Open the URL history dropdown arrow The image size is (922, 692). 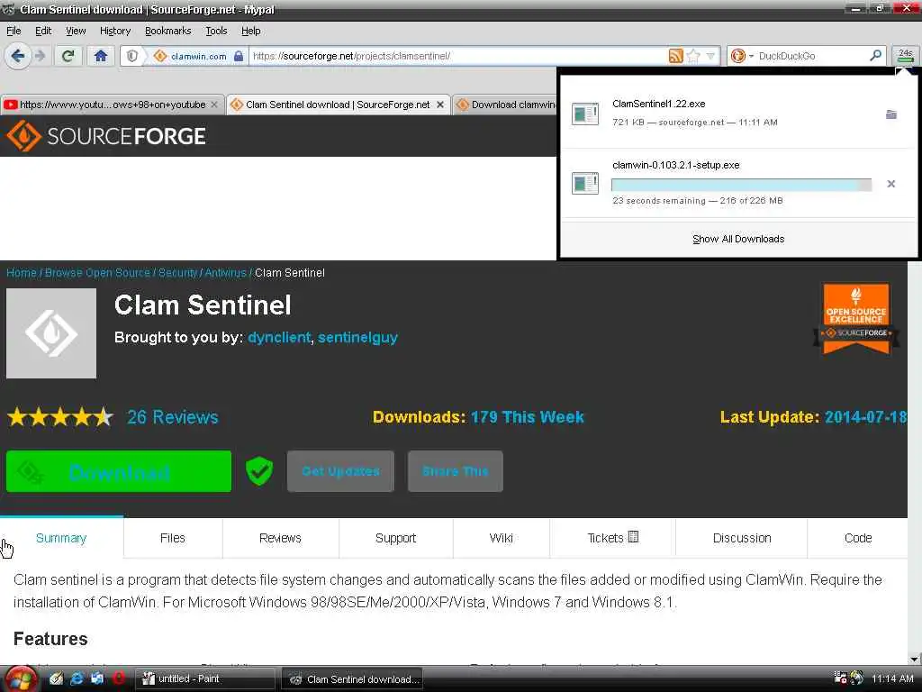pyautogui.click(x=711, y=56)
